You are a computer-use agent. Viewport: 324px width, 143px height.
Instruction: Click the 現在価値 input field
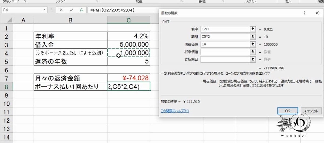click(225, 44)
